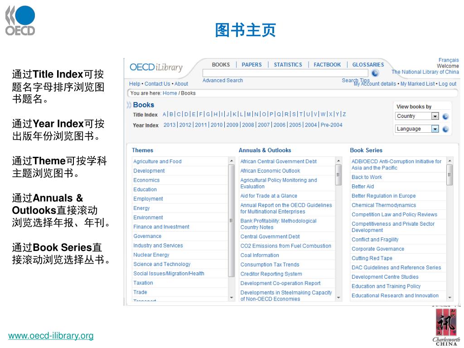Open the BOOKS tab
The image size is (464, 348).
click(221, 64)
